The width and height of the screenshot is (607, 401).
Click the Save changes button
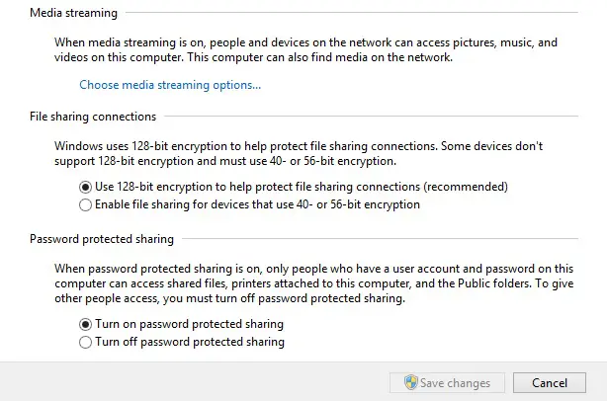[x=447, y=383]
